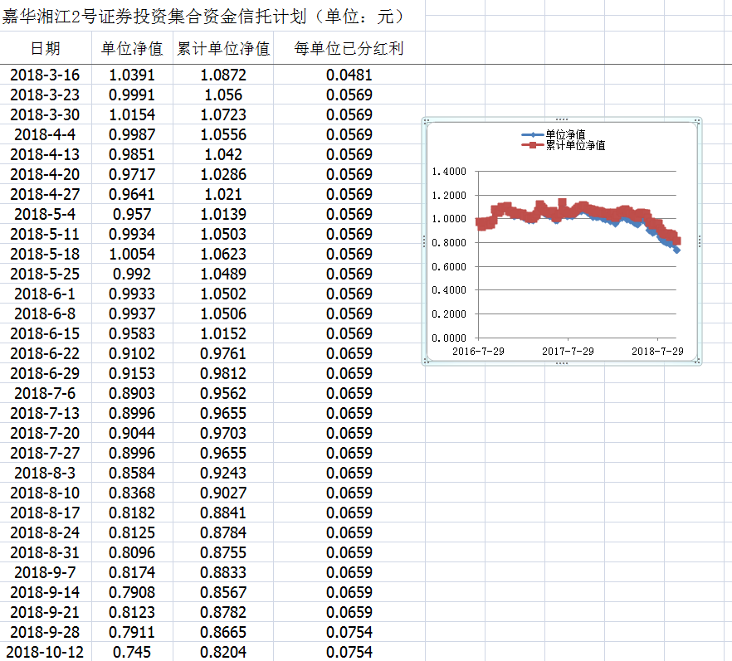Click the chart's left-edge middle resize handle
This screenshot has height=661, width=732.
424,241
